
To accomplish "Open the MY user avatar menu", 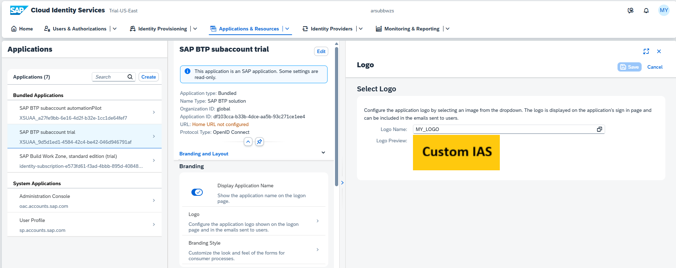I will (664, 10).
